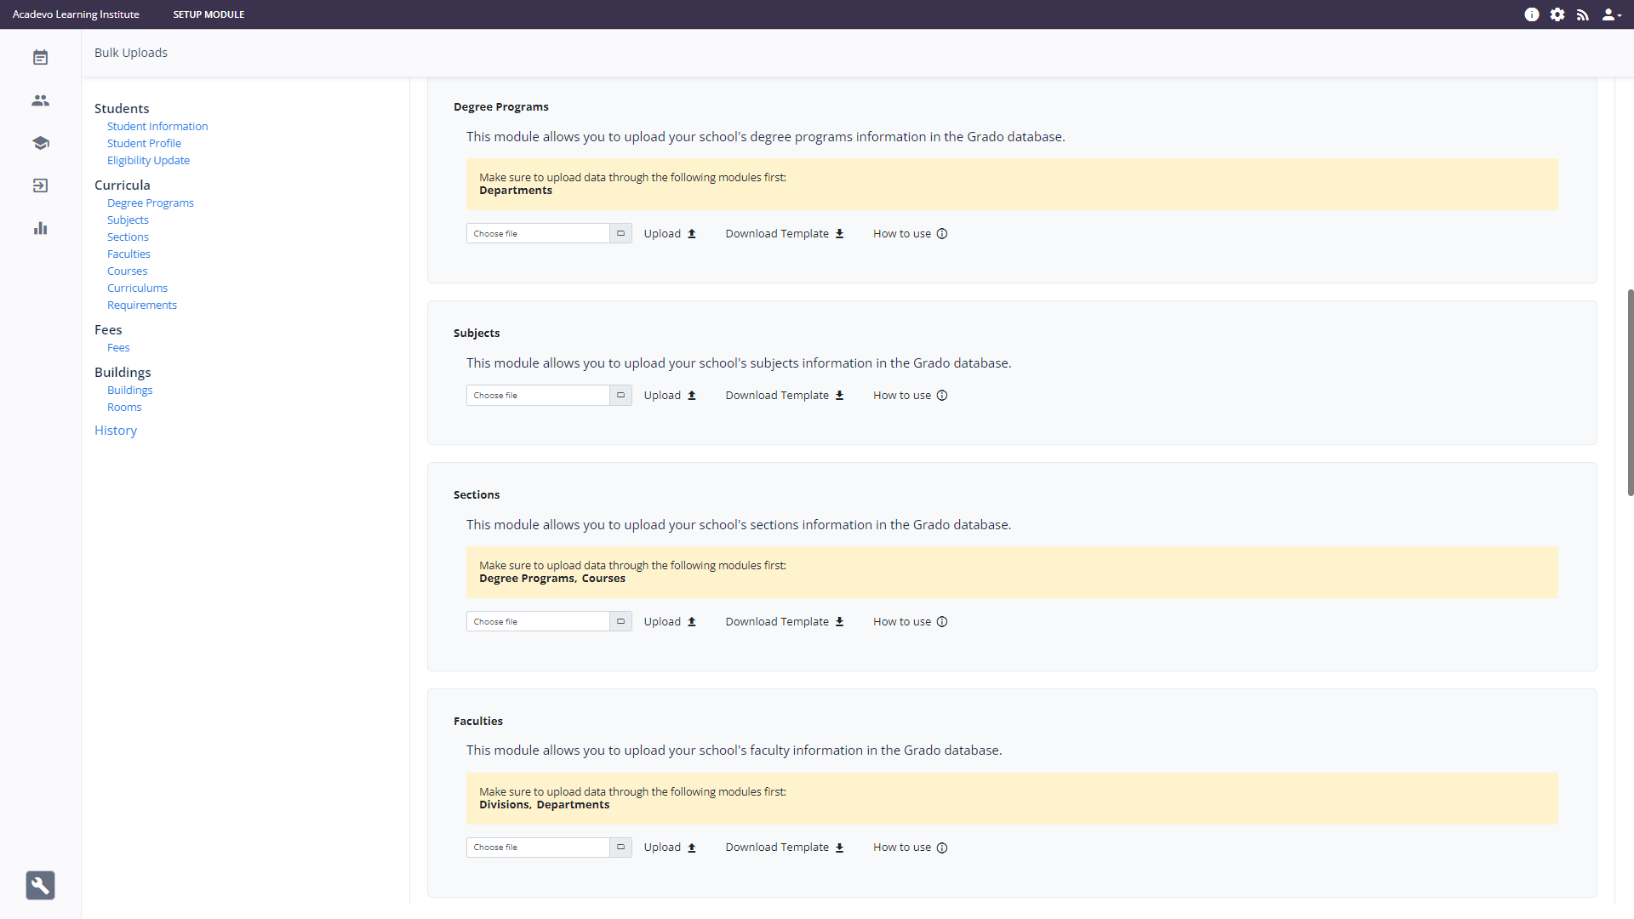
Task: Click the sign-in arrow sidebar icon
Action: (x=40, y=186)
